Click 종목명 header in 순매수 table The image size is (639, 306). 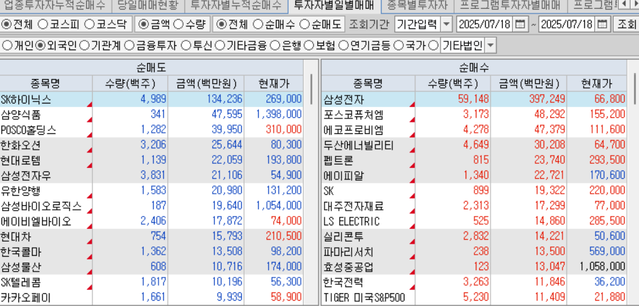coord(368,84)
